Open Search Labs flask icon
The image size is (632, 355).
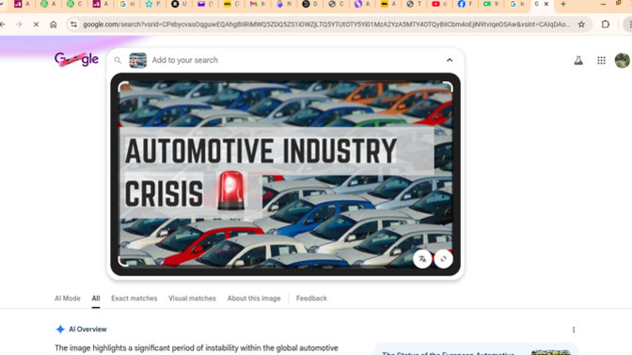pos(578,60)
